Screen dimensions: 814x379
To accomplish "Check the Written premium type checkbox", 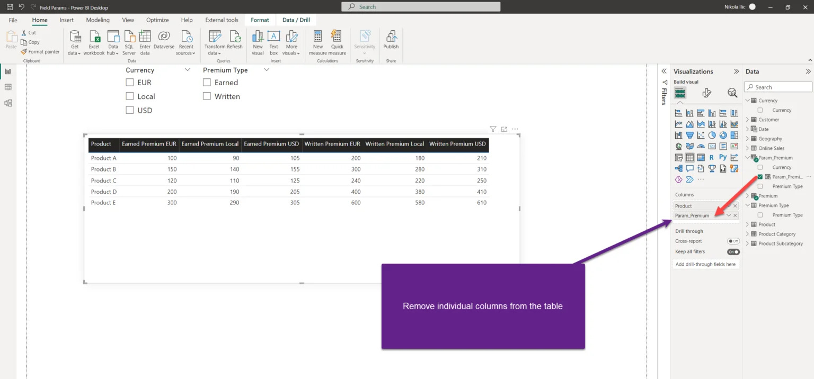I will point(207,96).
